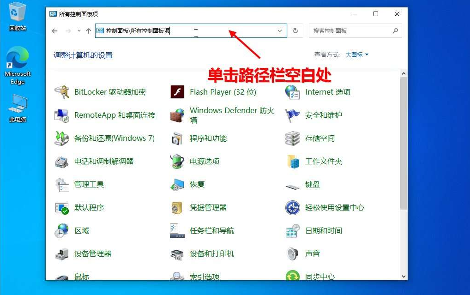Image resolution: width=470 pixels, height=295 pixels.
Task: Go back with the back arrow
Action: pos(54,30)
